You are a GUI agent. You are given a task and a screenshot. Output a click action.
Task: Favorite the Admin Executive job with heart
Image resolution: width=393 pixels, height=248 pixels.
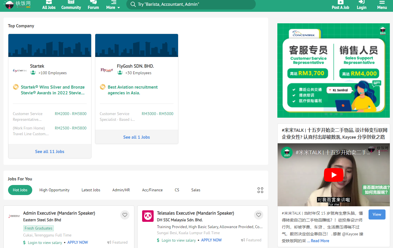pos(125,215)
